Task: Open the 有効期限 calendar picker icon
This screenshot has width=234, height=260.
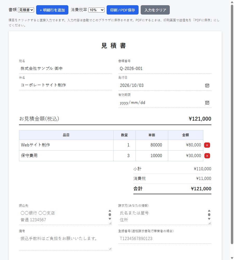Action: pos(207,103)
